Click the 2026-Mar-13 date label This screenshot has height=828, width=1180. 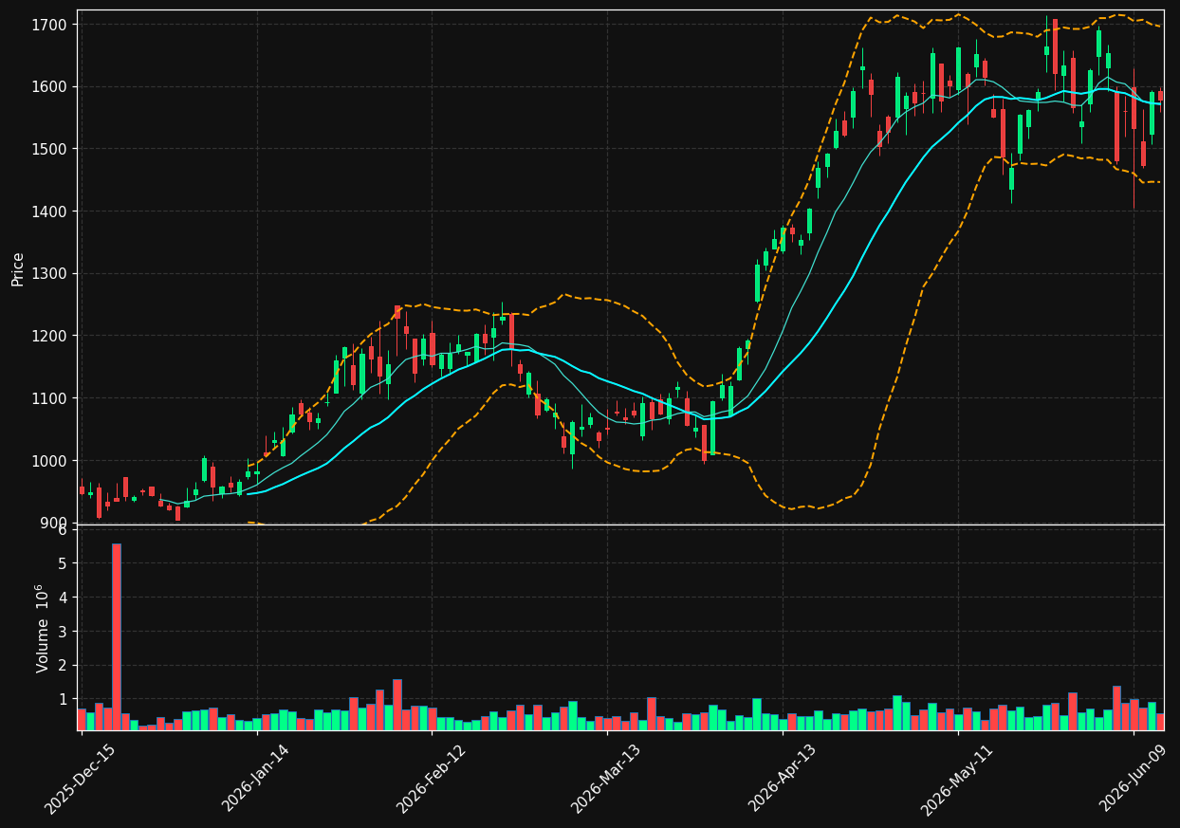(x=606, y=778)
